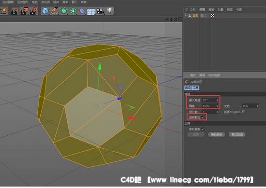Click the 偏移 value stepper arrows
Image resolution: width=266 pixels, height=188 pixels.
[217, 106]
